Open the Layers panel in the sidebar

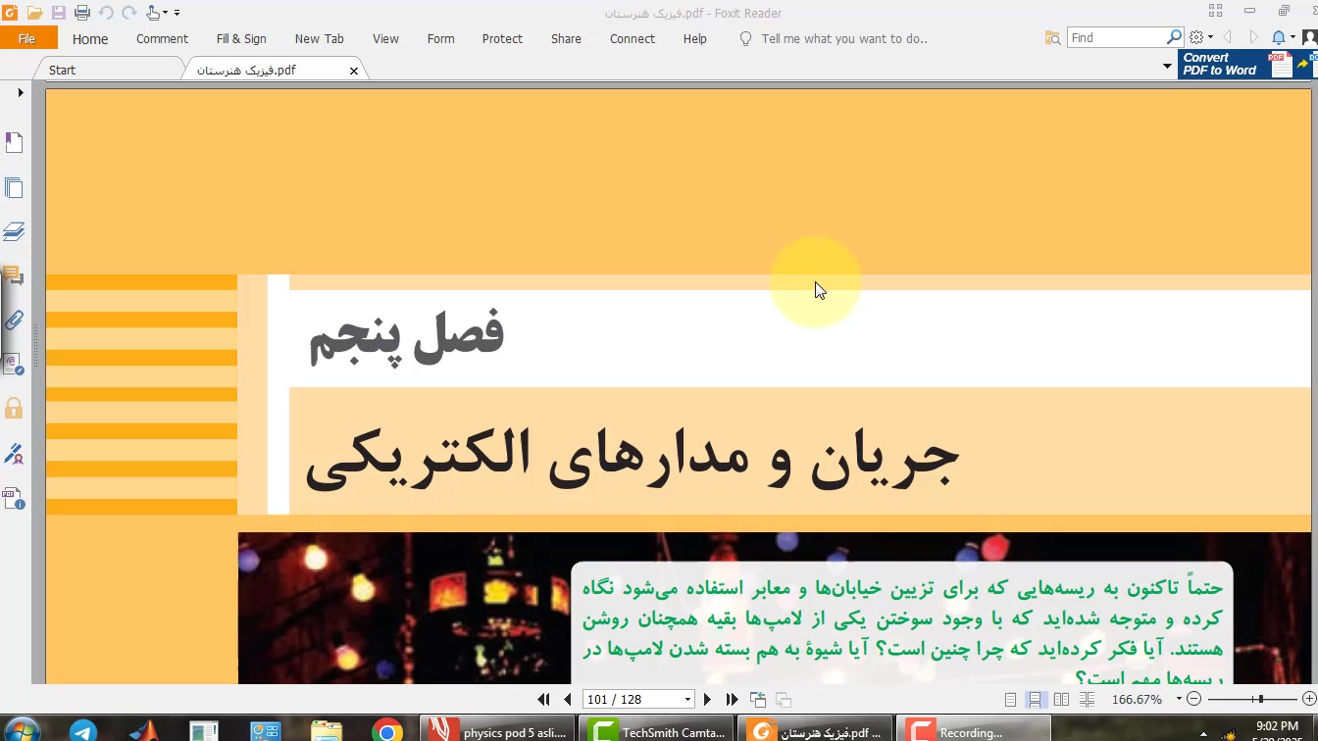[x=14, y=231]
